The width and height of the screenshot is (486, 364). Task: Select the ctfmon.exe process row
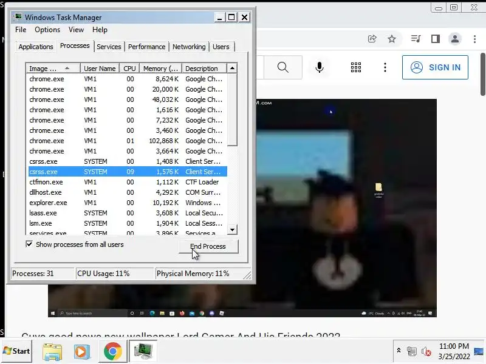[x=128, y=182]
